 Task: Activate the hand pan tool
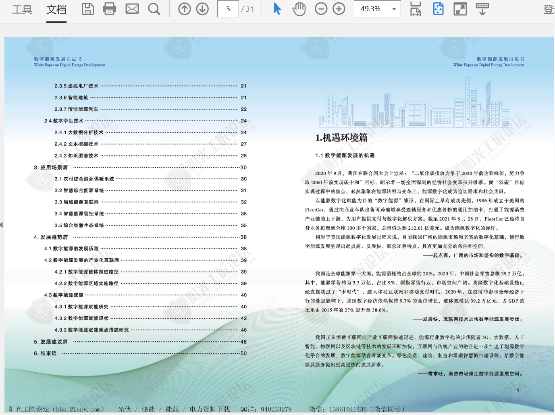click(x=299, y=9)
